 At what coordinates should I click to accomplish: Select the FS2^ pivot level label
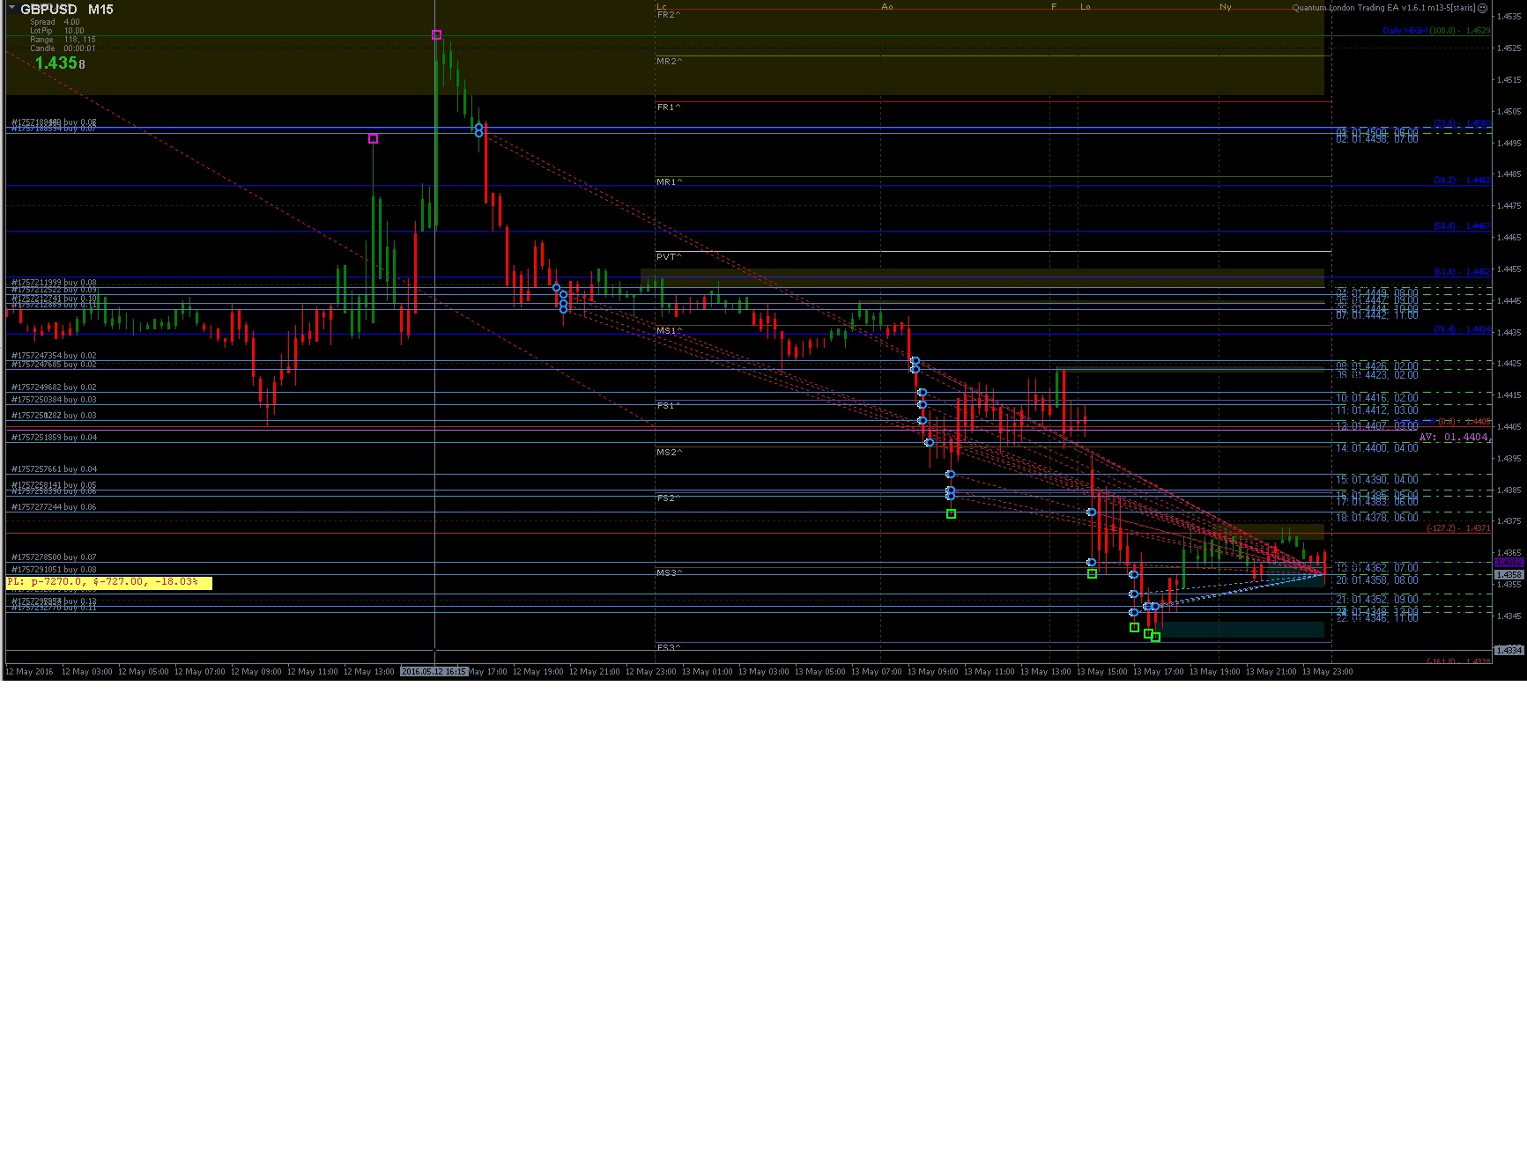669,498
